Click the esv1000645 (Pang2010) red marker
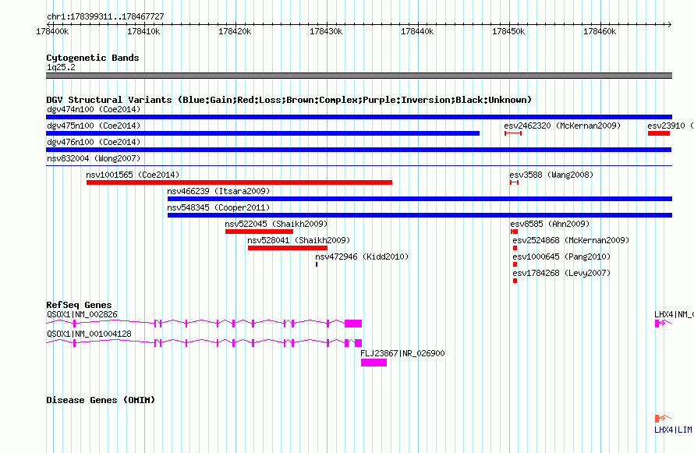This screenshot has width=694, height=453. coord(515,264)
